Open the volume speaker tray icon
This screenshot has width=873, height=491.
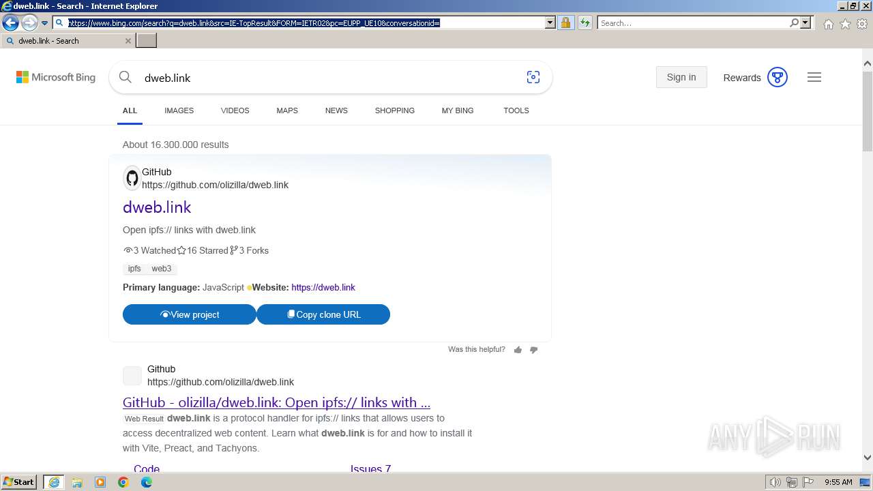775,482
